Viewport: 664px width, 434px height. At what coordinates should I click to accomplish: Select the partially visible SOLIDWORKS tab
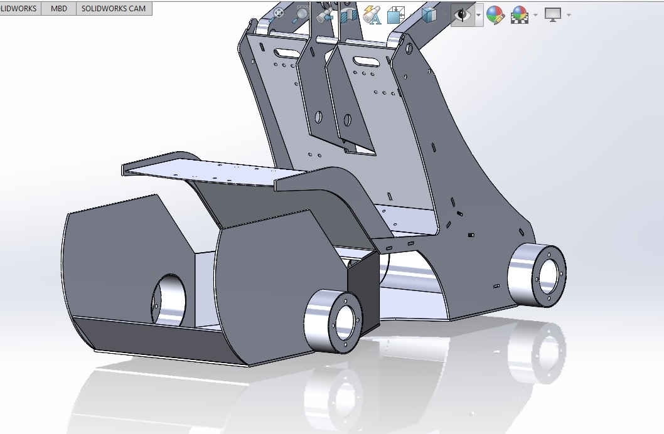click(x=19, y=8)
